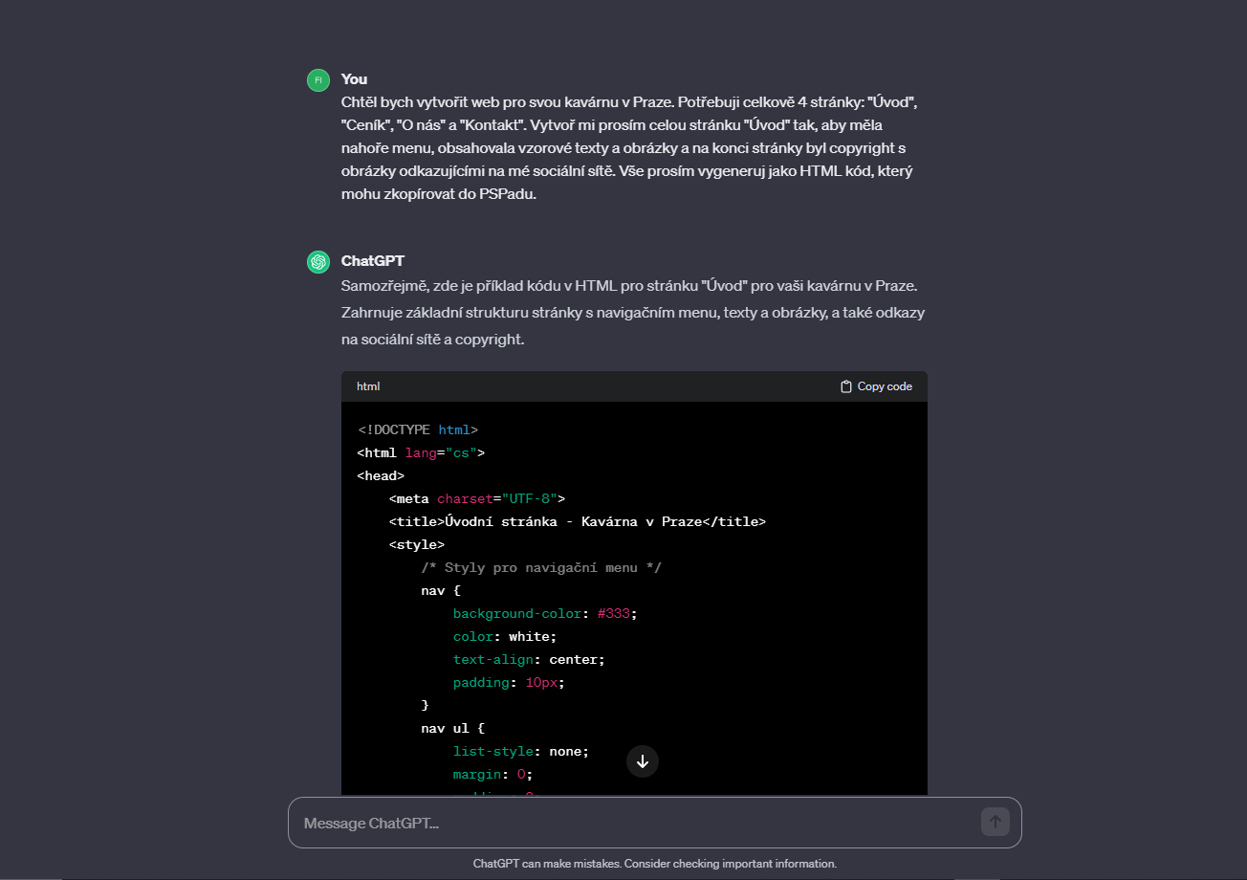The image size is (1247, 880).
Task: Click the 'html' code block language label
Action: 368,386
